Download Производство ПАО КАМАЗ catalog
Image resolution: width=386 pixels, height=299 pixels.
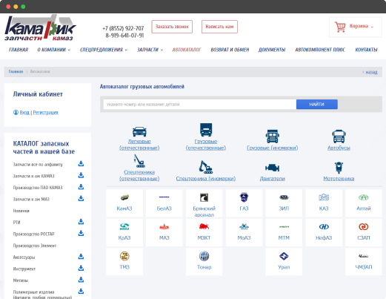(81, 187)
